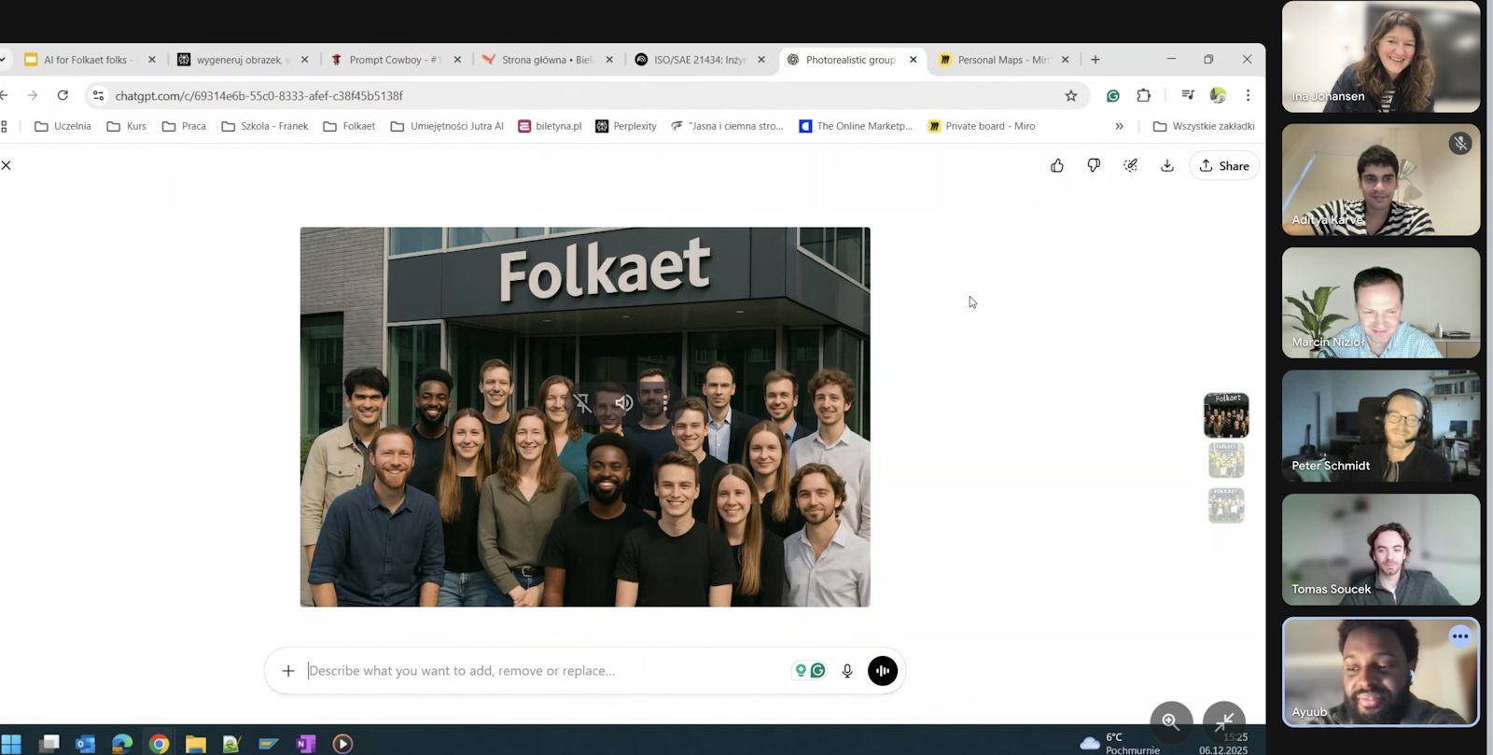Click the Share button
1493x755 pixels.
[1224, 166]
